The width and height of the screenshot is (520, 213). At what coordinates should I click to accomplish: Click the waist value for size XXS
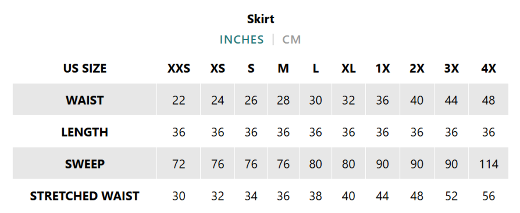tap(179, 100)
